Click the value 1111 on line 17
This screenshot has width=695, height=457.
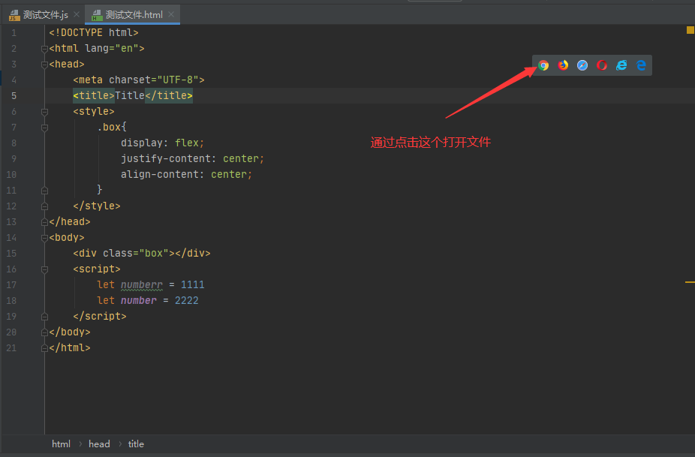pyautogui.click(x=192, y=285)
